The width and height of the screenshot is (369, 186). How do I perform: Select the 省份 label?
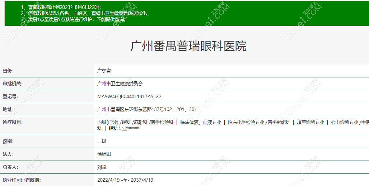(x=8, y=71)
